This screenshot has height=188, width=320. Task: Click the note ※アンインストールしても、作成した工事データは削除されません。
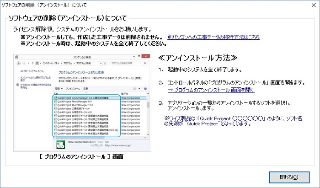[x=92, y=37]
